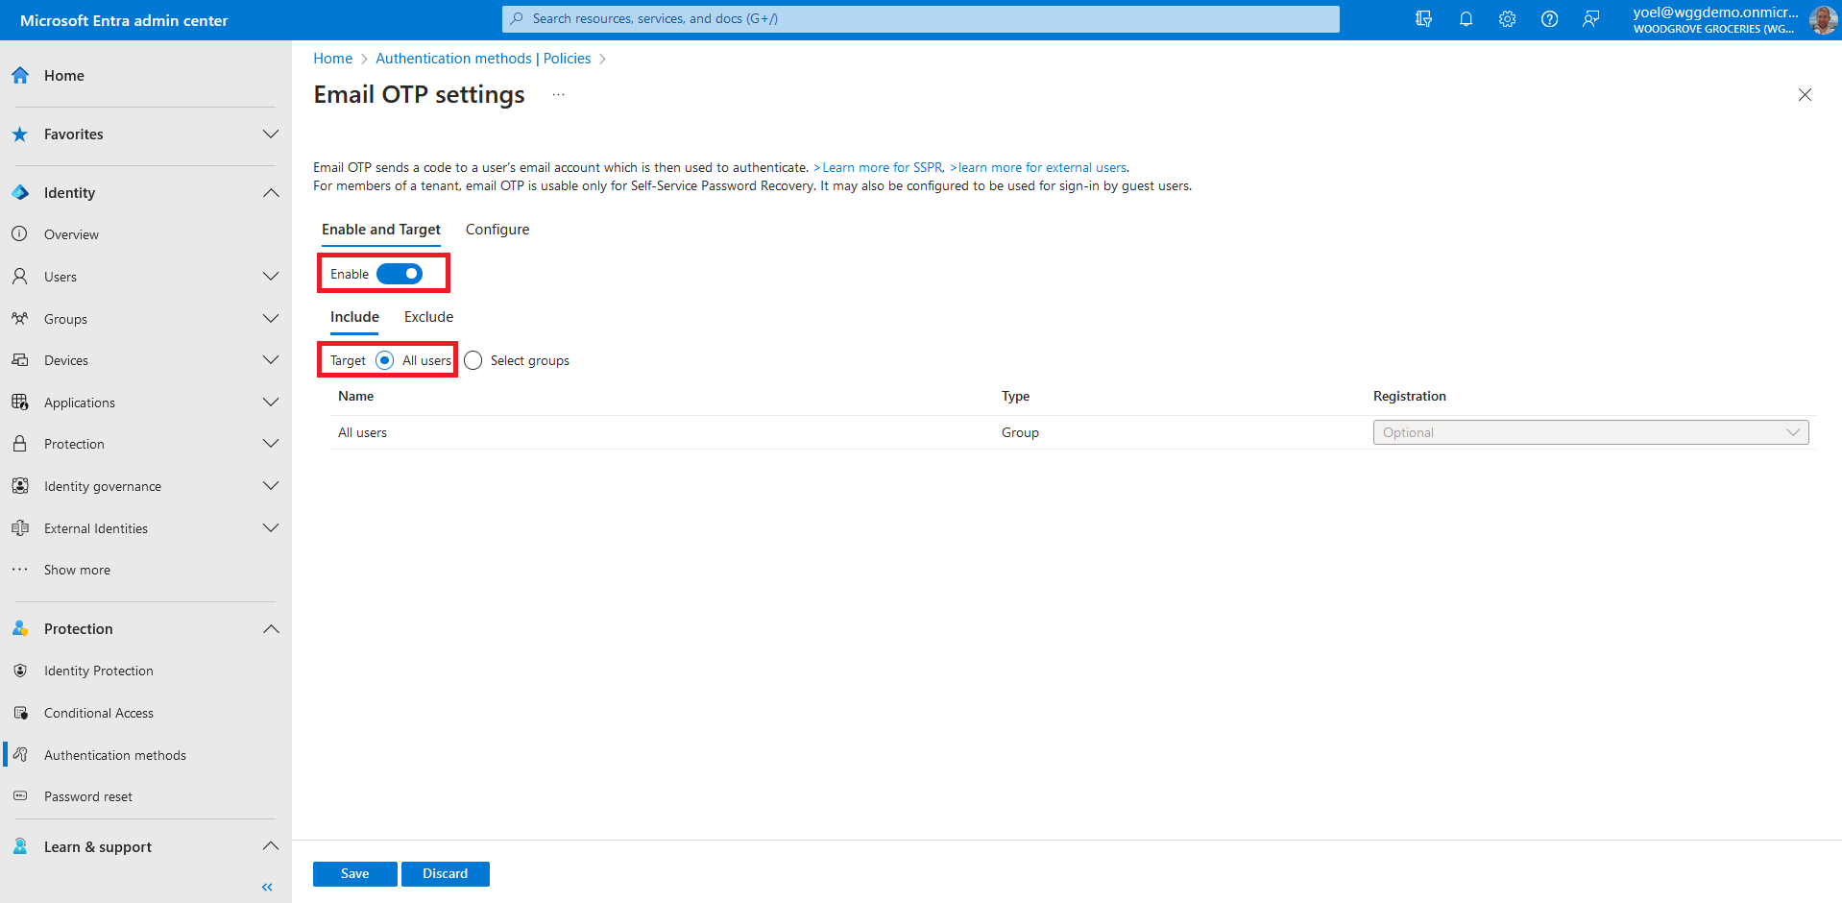Open the Copilot portal icon in header
The image size is (1842, 903).
point(1423,19)
